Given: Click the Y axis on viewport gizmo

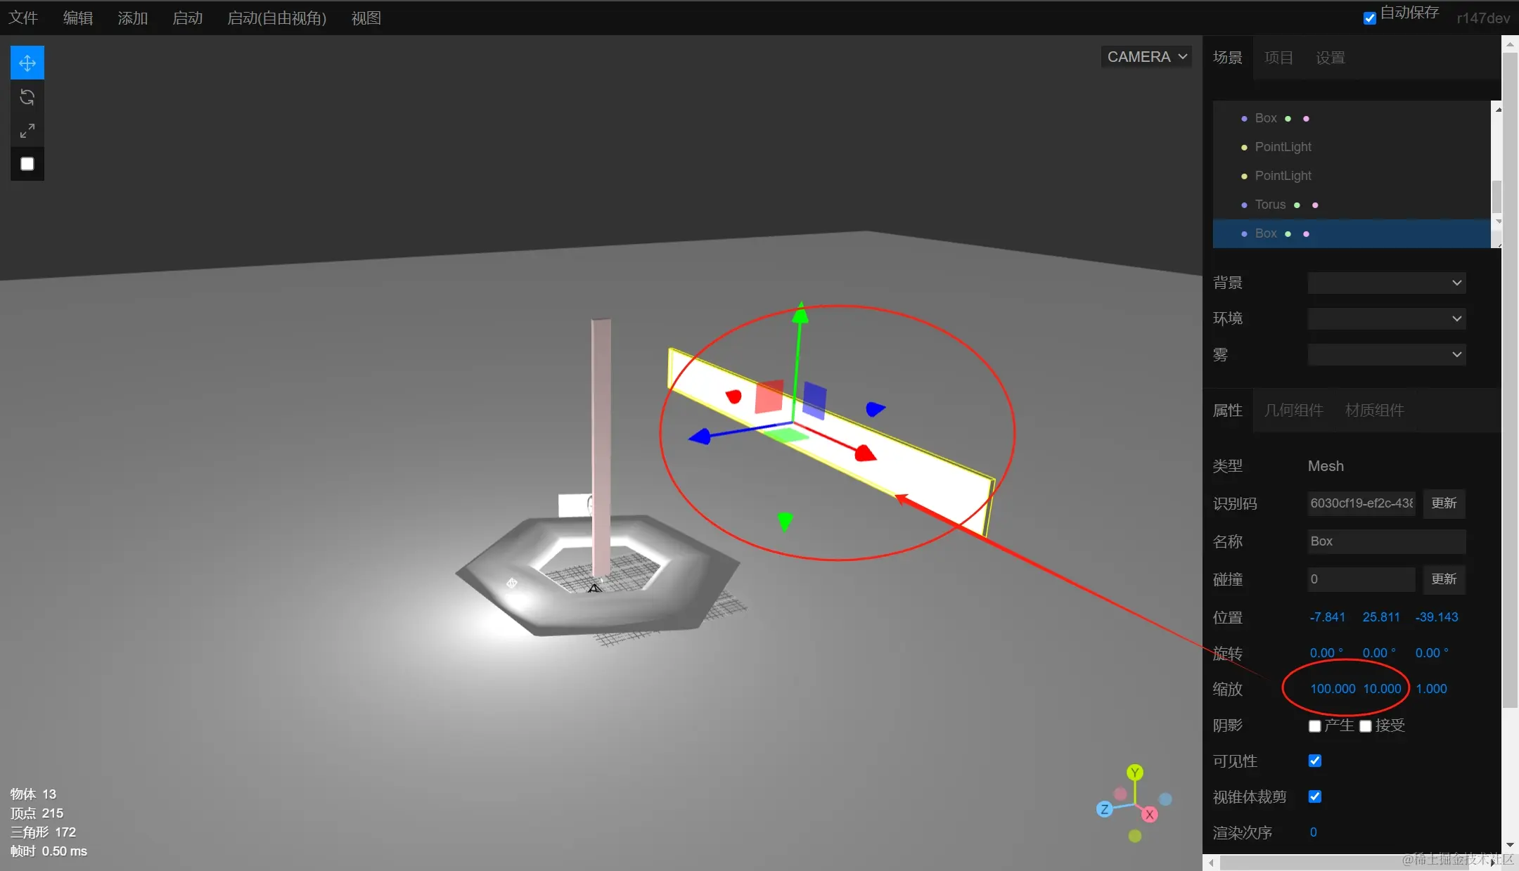Looking at the screenshot, I should pyautogui.click(x=1134, y=773).
